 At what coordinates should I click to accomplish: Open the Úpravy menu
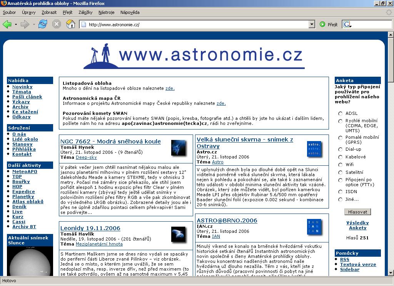pos(28,12)
